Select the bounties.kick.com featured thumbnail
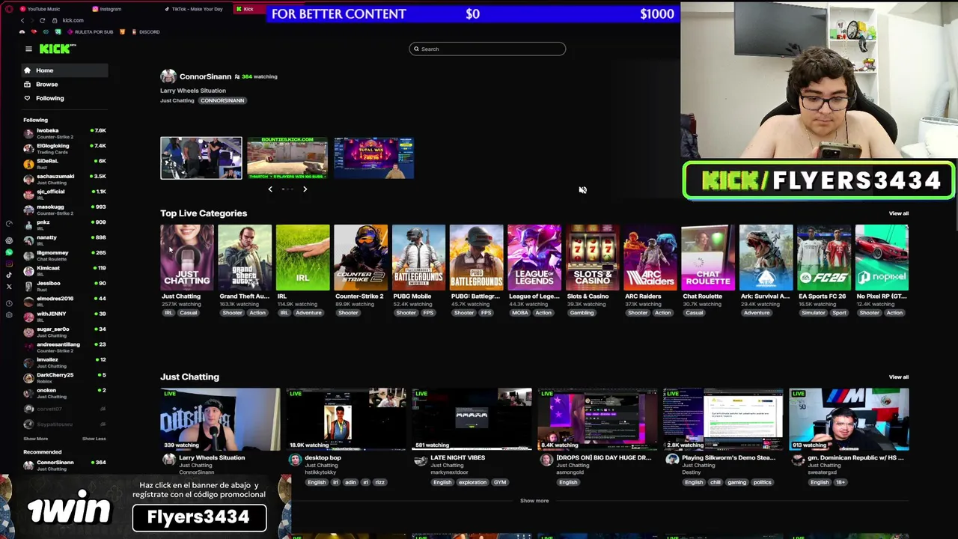958x539 pixels. pyautogui.click(x=287, y=158)
